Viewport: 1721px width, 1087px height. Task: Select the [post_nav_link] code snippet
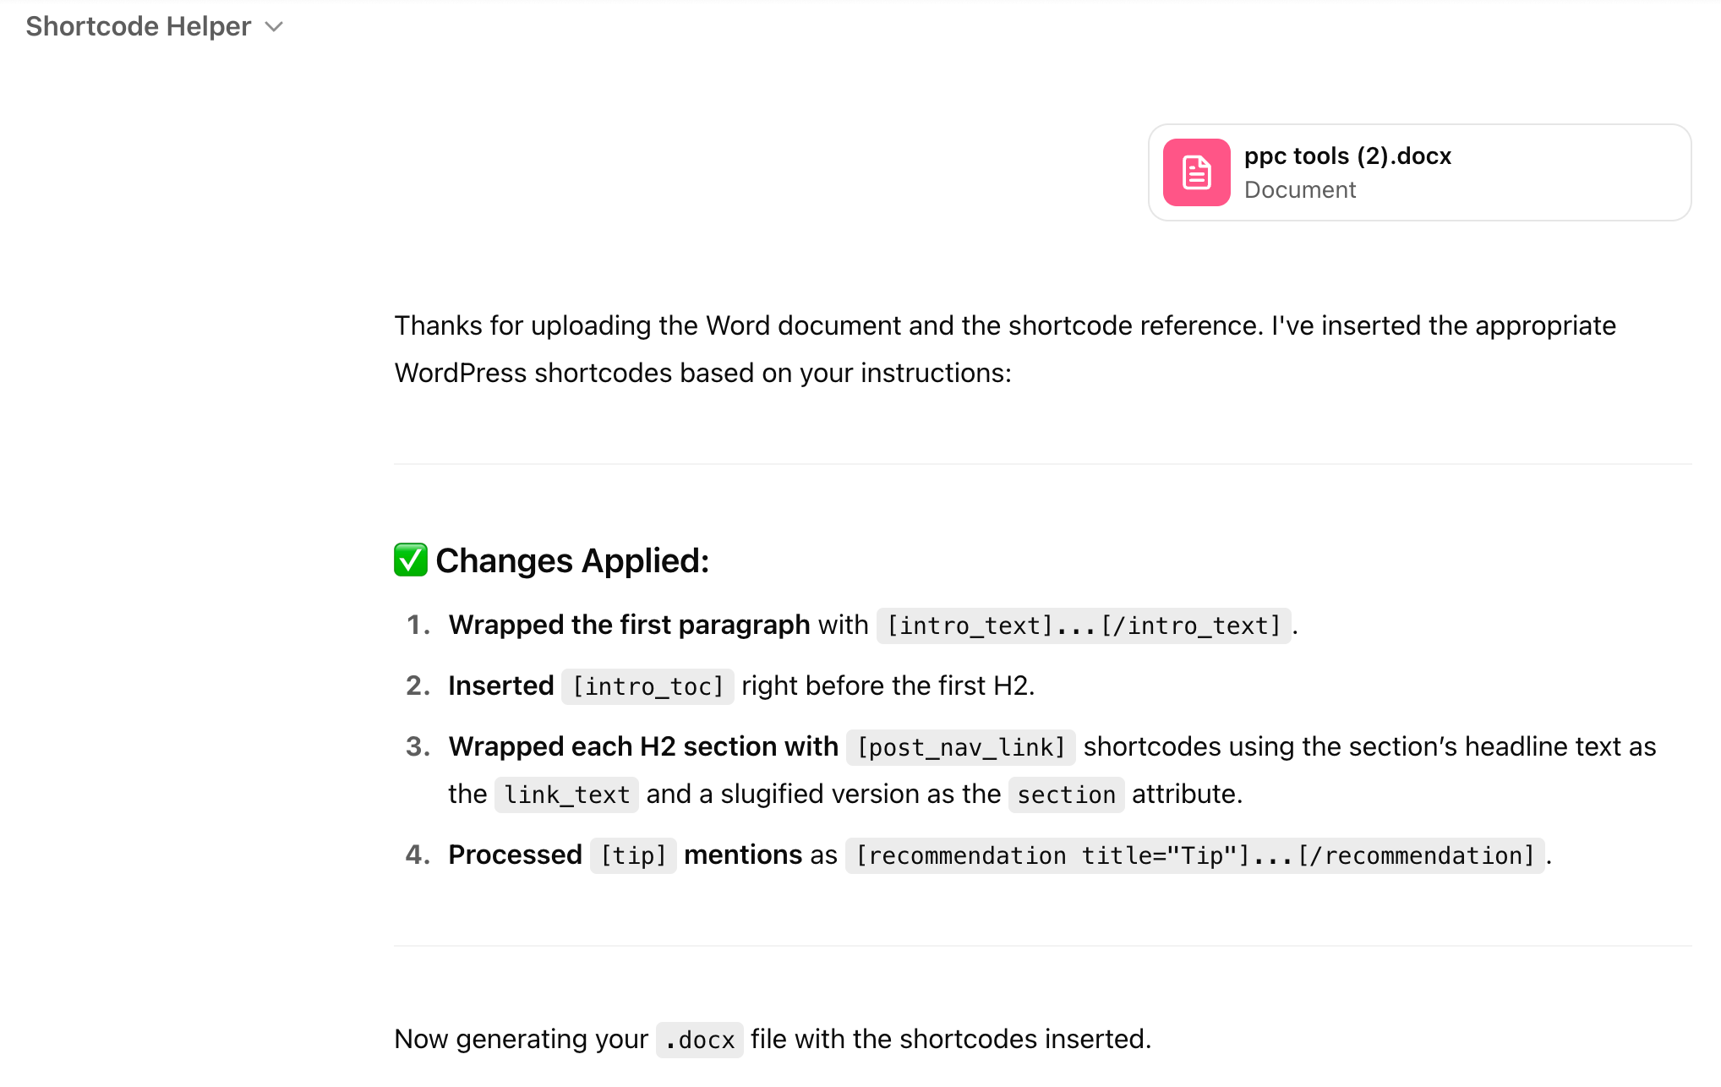click(x=960, y=746)
